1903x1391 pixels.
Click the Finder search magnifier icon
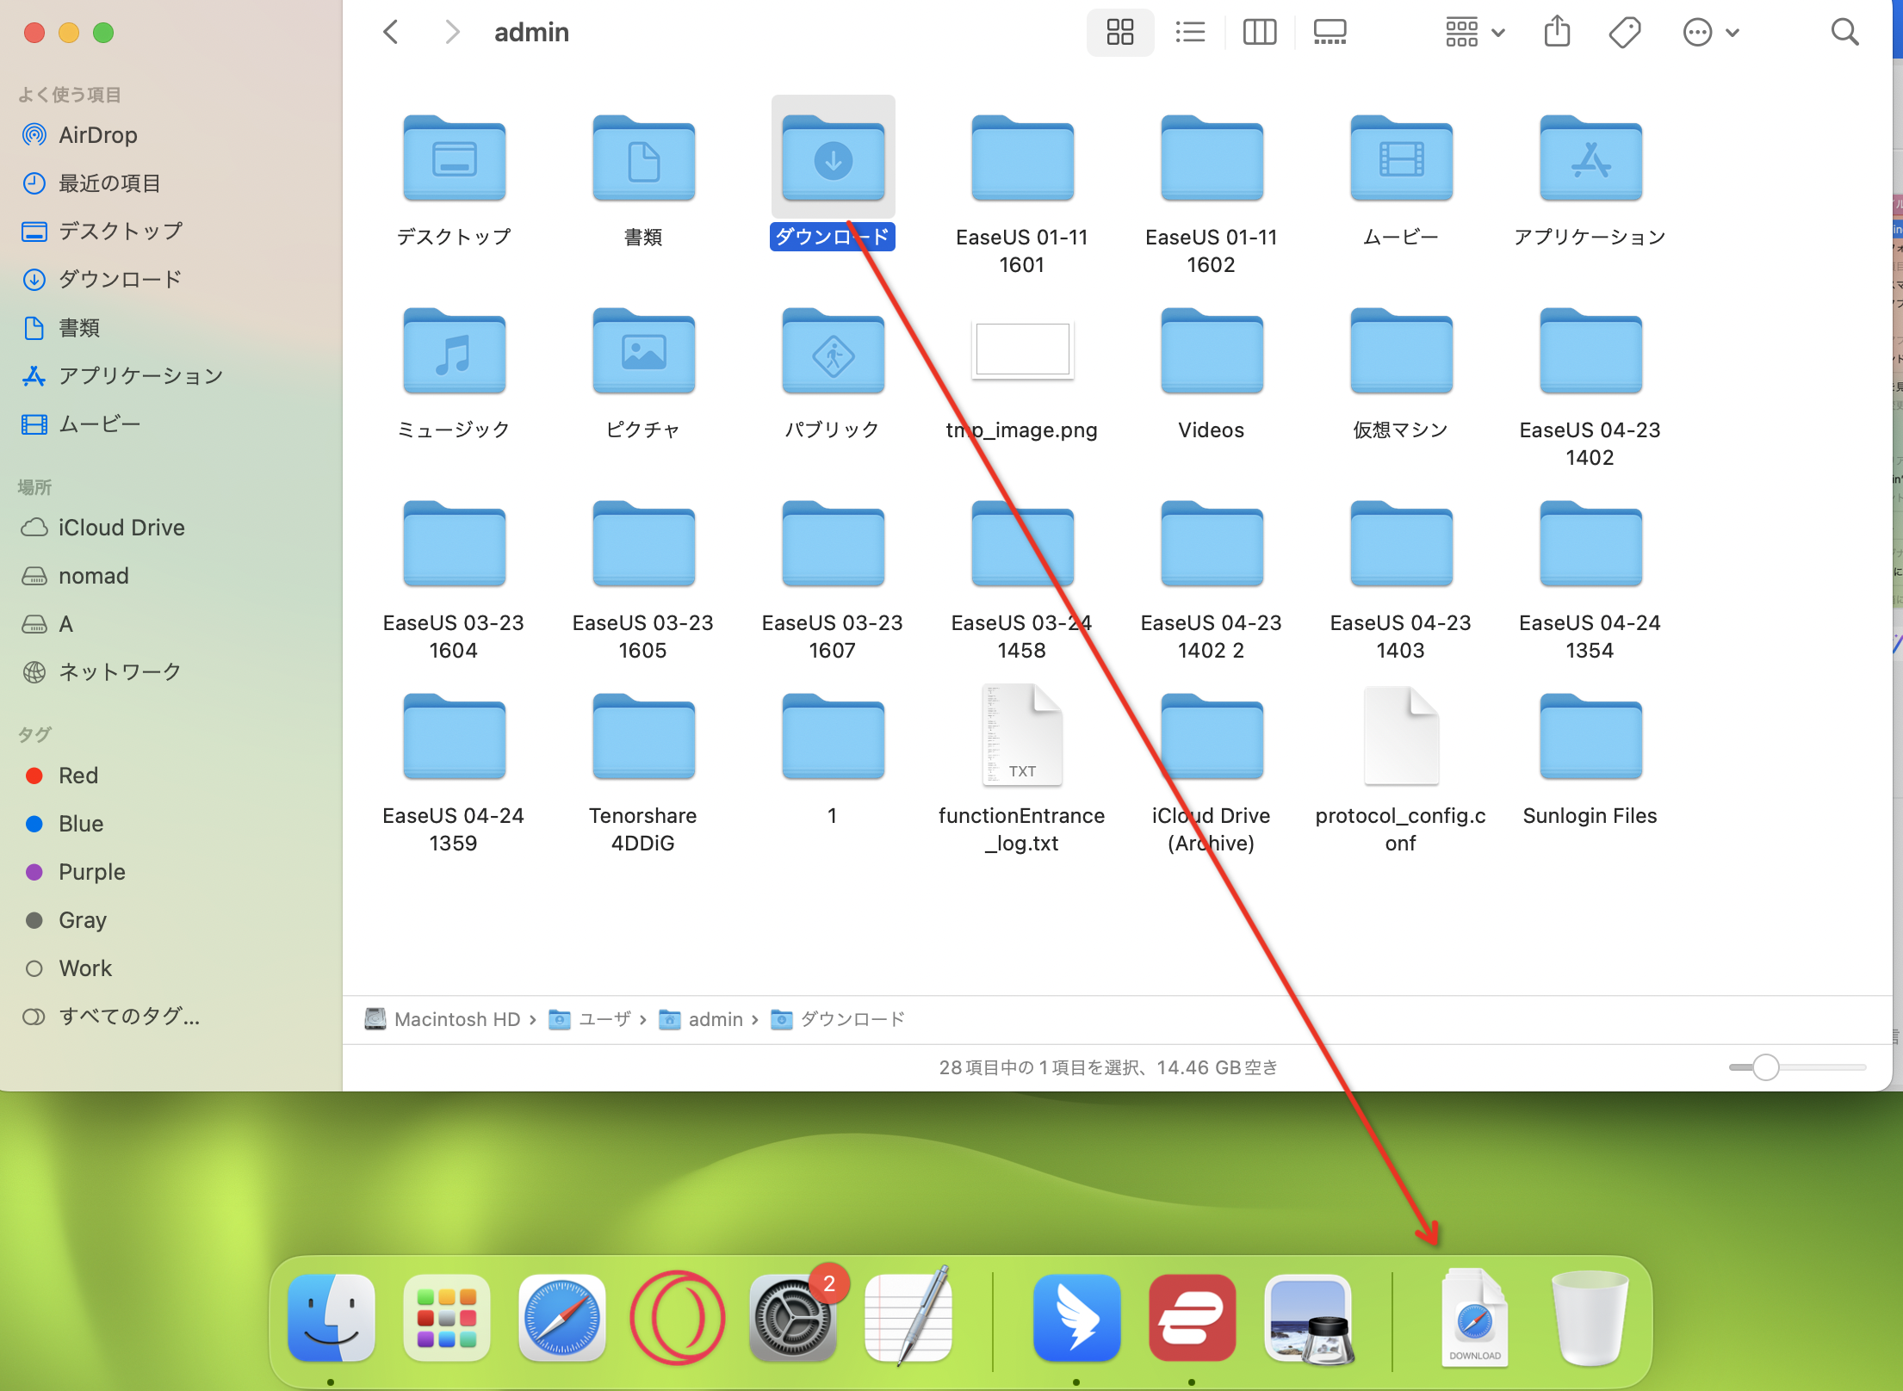click(1844, 33)
